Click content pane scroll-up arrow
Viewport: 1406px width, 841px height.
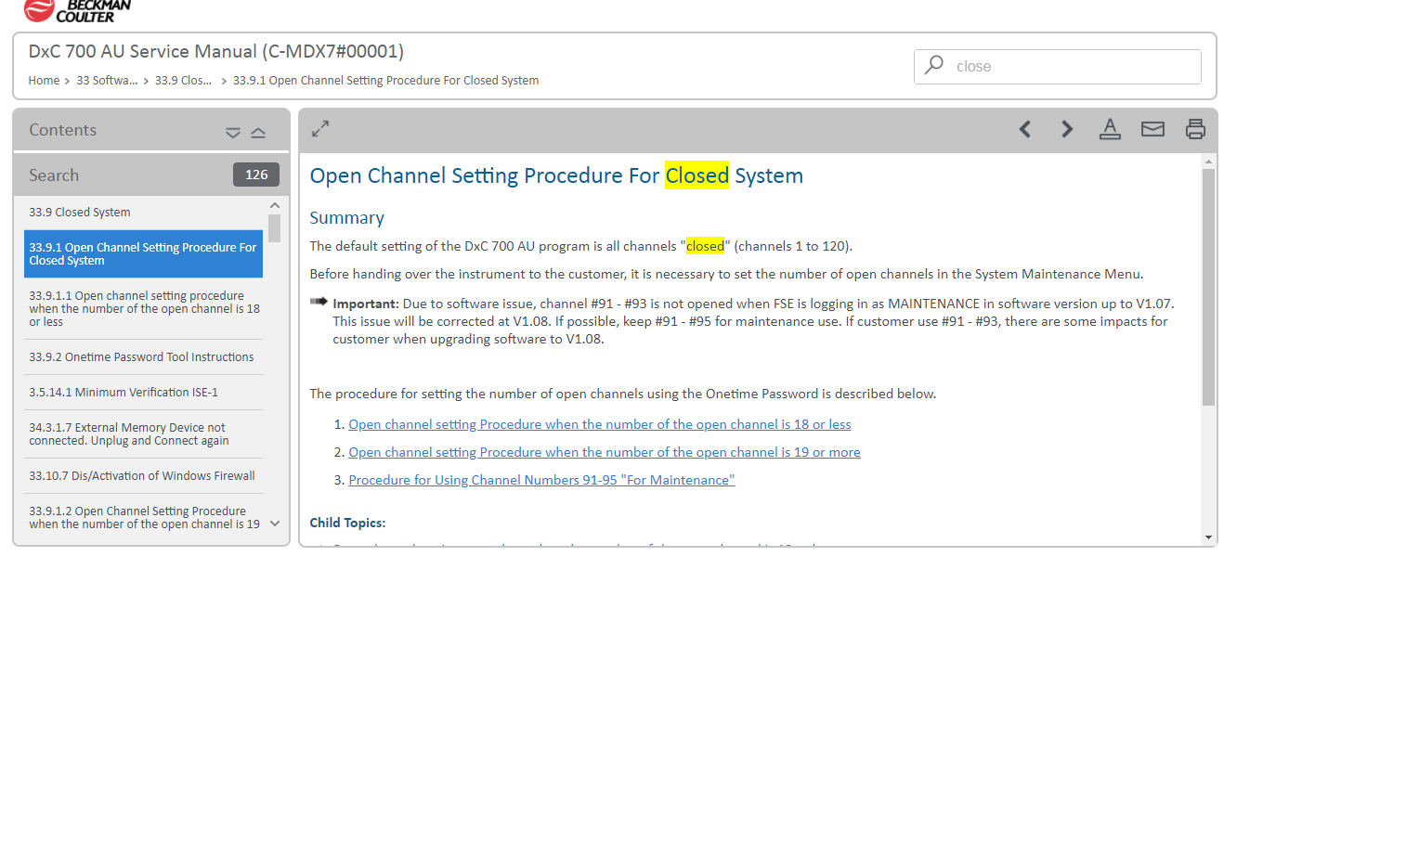tap(1208, 162)
